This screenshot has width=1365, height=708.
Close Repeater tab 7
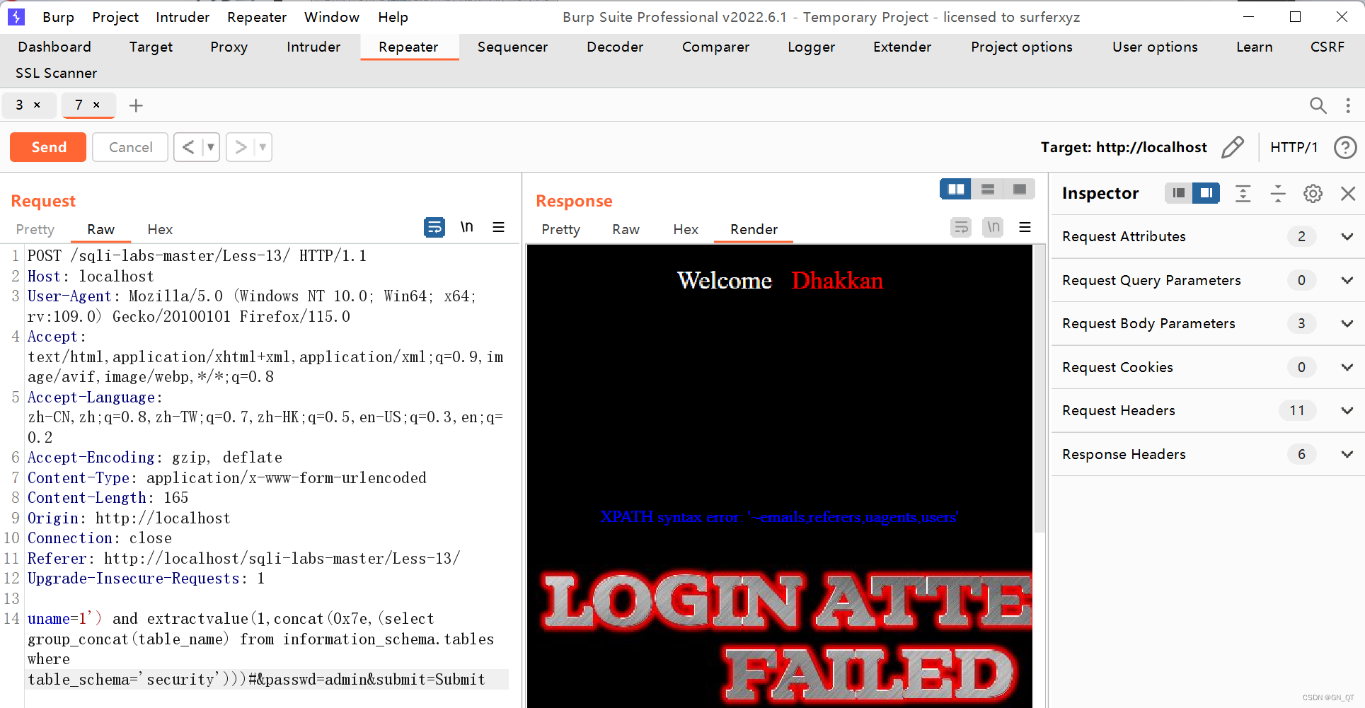pos(96,105)
